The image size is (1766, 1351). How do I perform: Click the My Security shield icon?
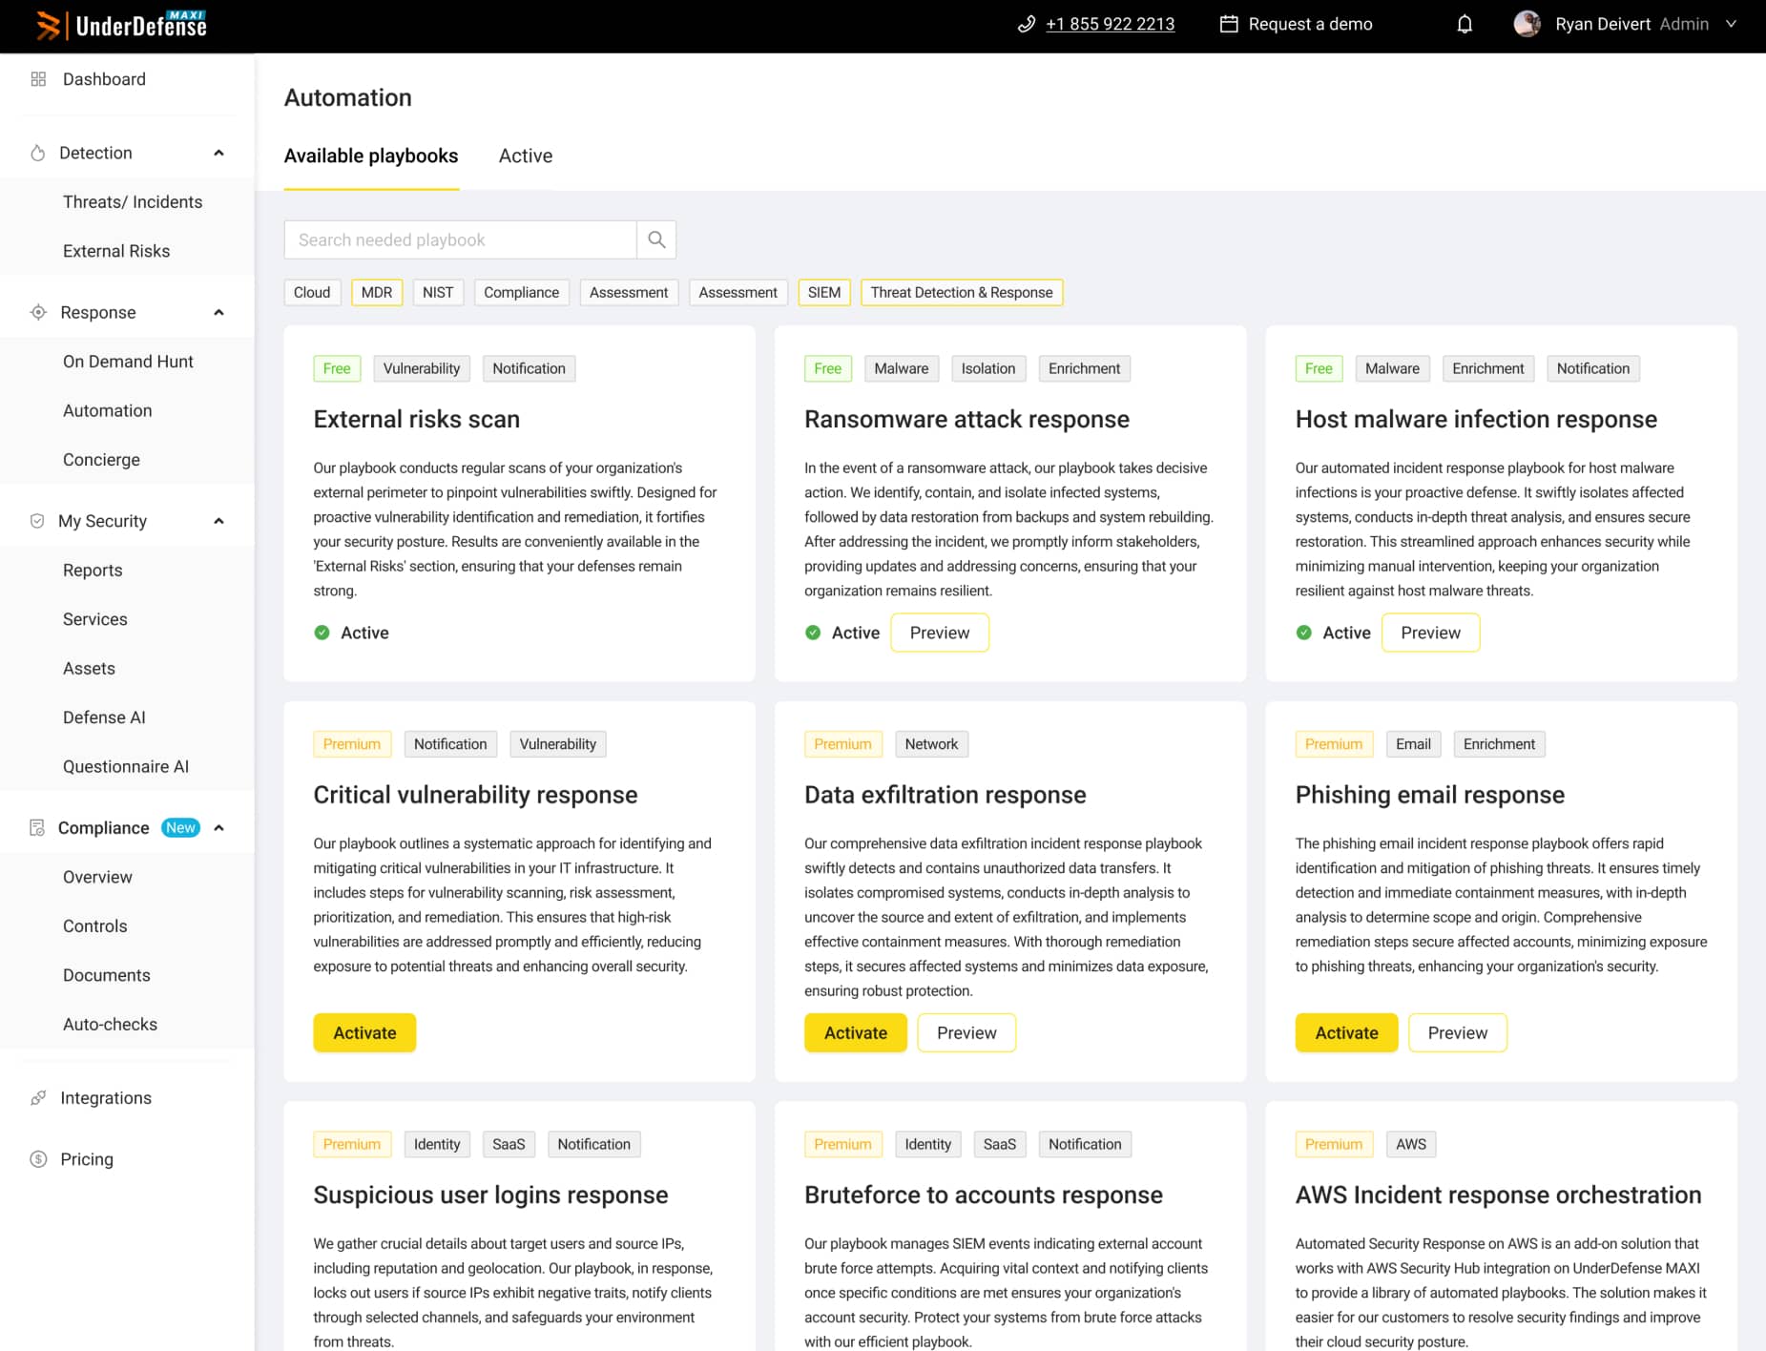pyautogui.click(x=37, y=521)
